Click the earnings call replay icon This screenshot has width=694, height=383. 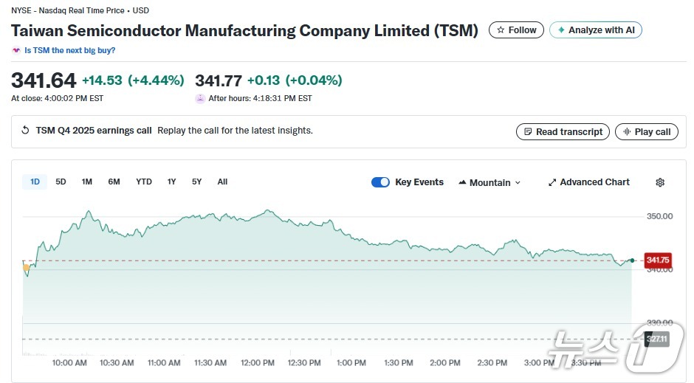pos(26,131)
